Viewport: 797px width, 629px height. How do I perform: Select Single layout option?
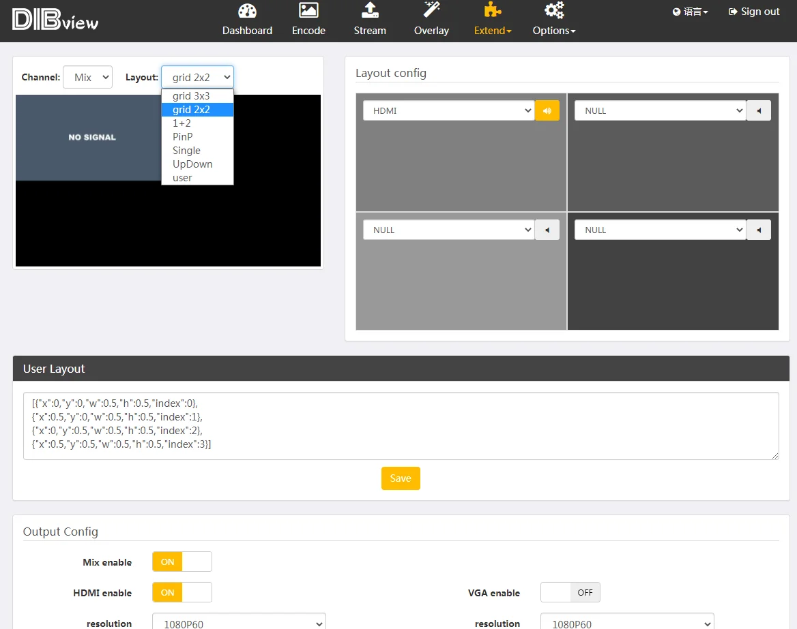point(197,151)
